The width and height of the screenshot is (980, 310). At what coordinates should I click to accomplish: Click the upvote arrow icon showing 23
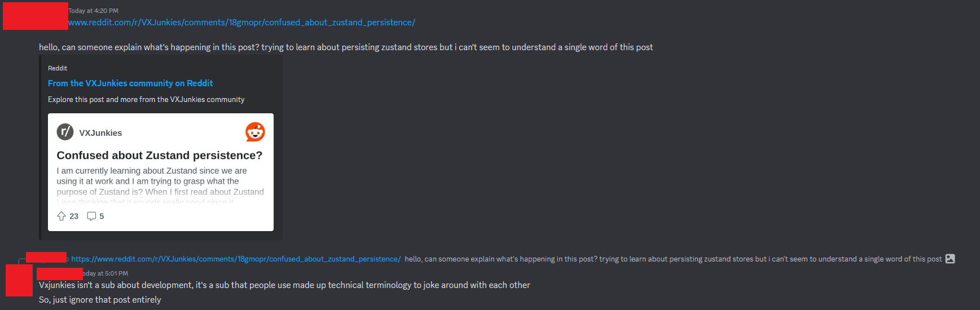pos(61,216)
